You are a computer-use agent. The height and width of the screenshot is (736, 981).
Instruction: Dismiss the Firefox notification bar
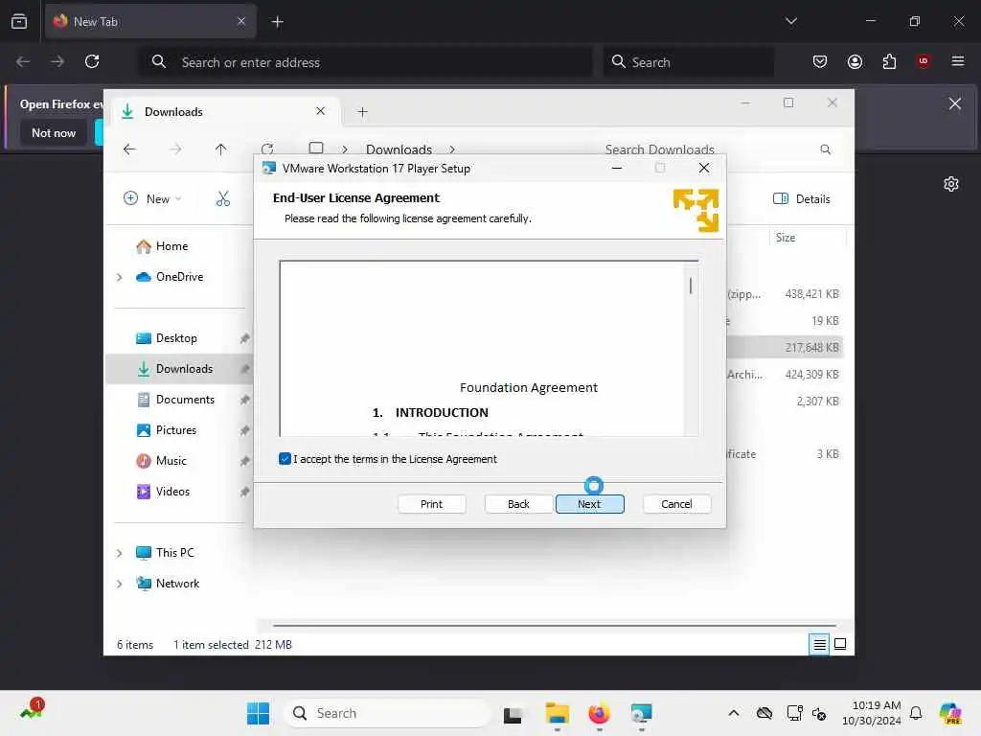955,103
